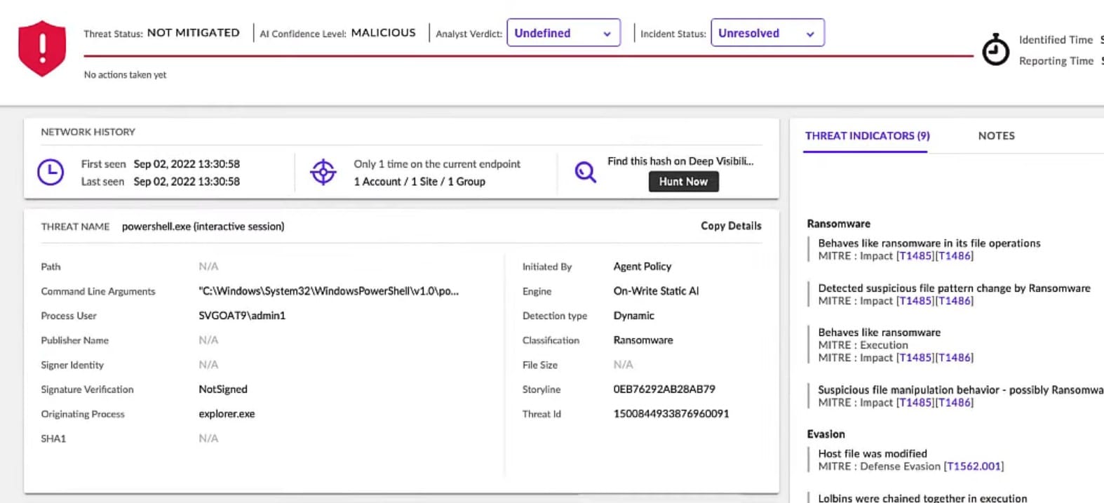Screen dimensions: 1104x503
Task: Click the red shield threat alert icon
Action: [42, 48]
